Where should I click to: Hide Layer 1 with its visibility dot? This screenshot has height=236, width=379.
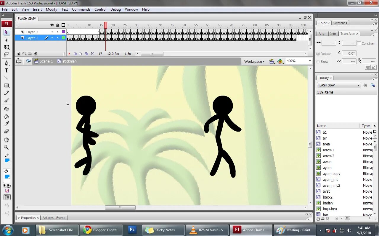pos(52,38)
